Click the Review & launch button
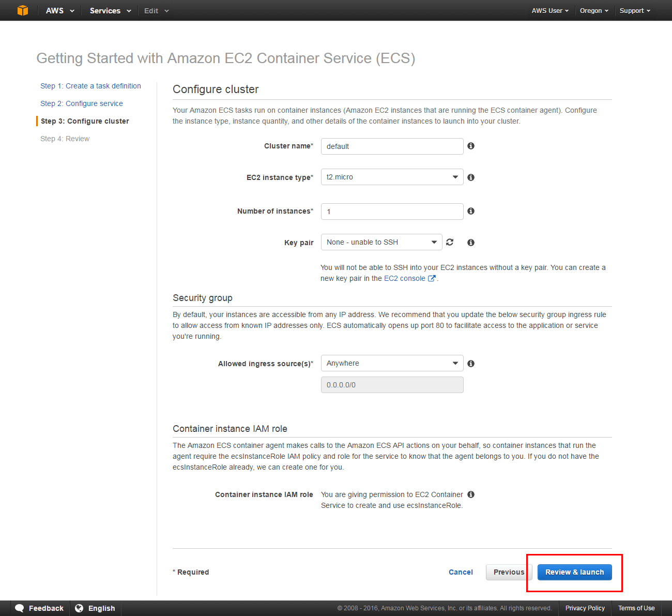The width and height of the screenshot is (672, 616). tap(574, 572)
